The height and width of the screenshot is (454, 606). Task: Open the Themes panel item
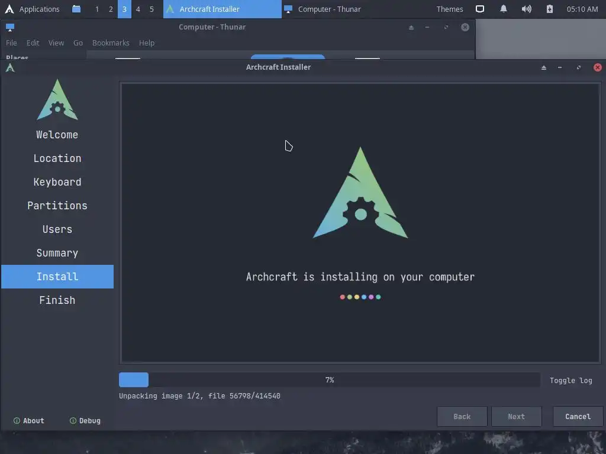[x=450, y=9]
